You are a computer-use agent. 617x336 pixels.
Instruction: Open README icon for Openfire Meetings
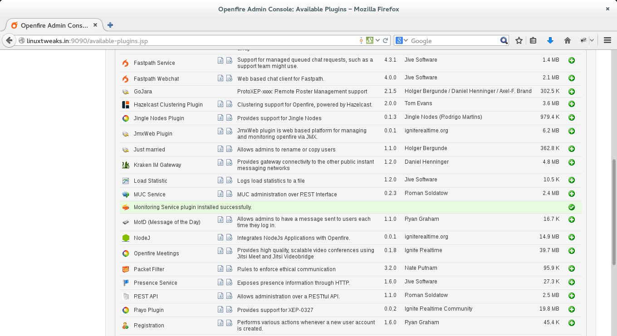pos(220,250)
